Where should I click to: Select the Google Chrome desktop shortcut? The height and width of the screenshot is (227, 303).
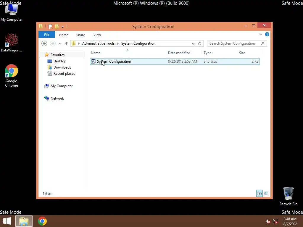point(12,75)
